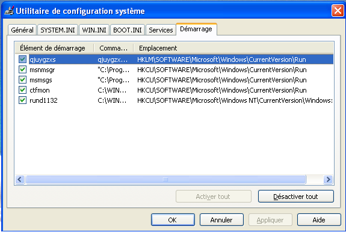
Task: Uncheck the msnmsgr startup item
Action: (22, 70)
